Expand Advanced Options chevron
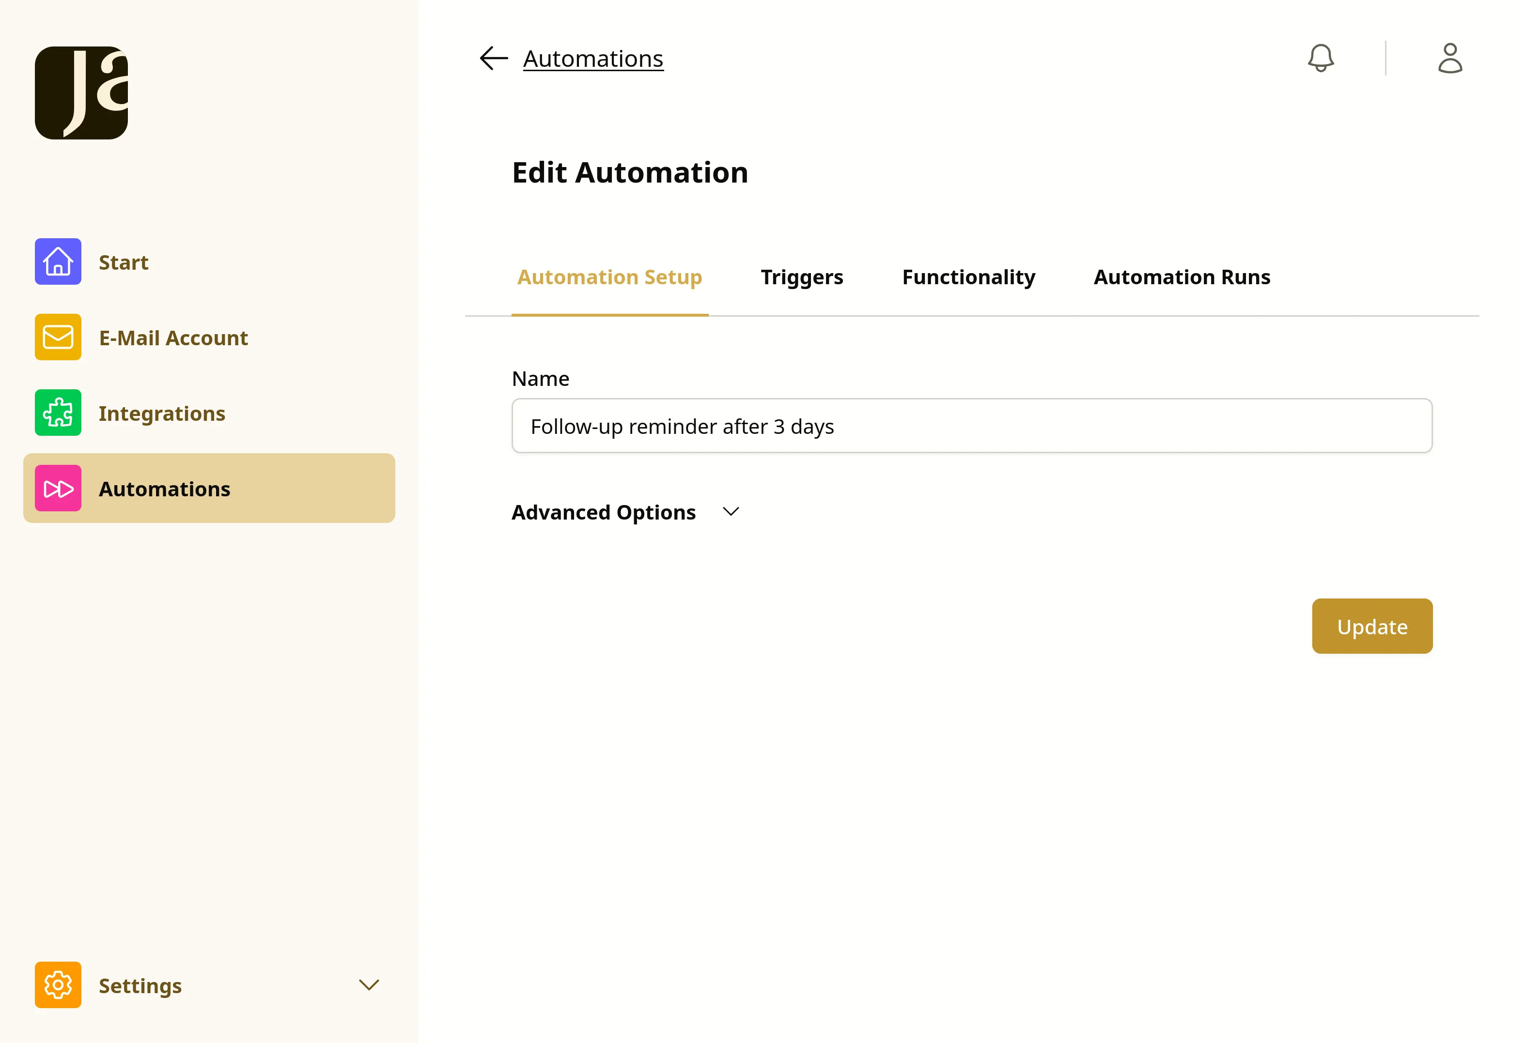Viewport: 1526px width, 1043px height. point(731,511)
